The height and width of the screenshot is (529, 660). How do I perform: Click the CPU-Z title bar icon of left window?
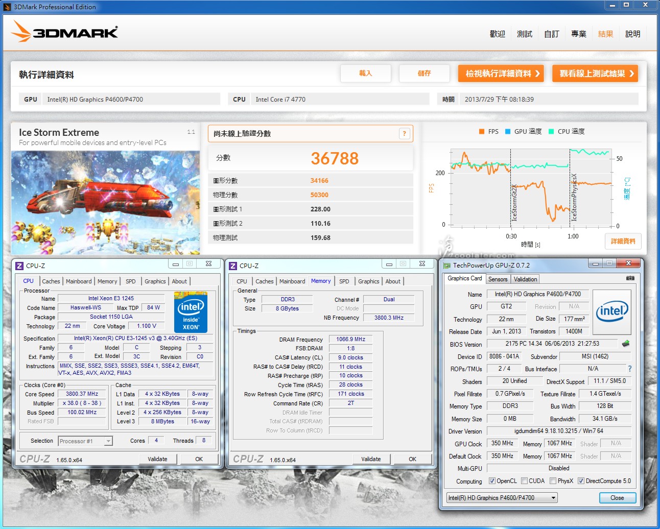[x=19, y=266]
